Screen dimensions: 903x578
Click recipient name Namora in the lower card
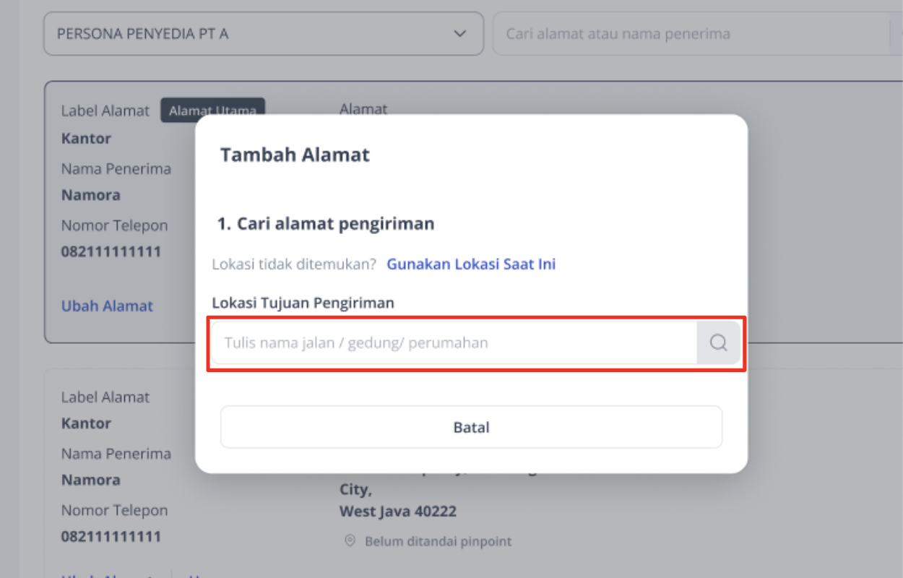coord(91,480)
